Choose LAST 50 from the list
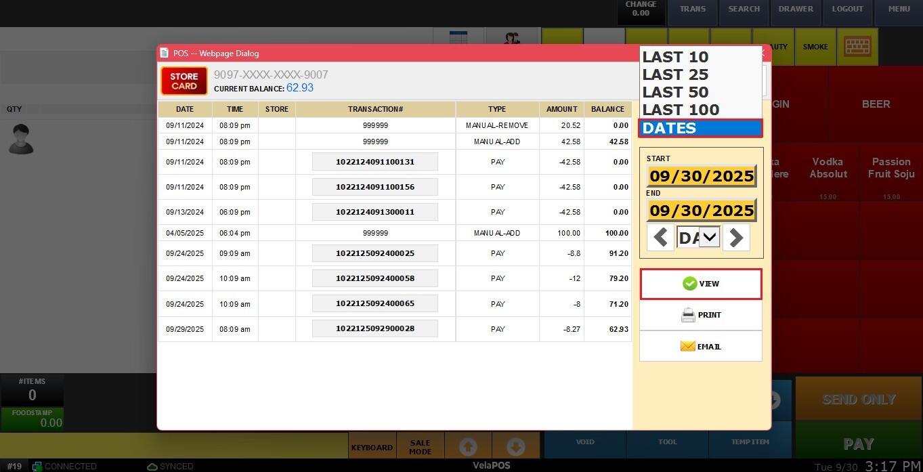The height and width of the screenshot is (472, 923). click(676, 92)
